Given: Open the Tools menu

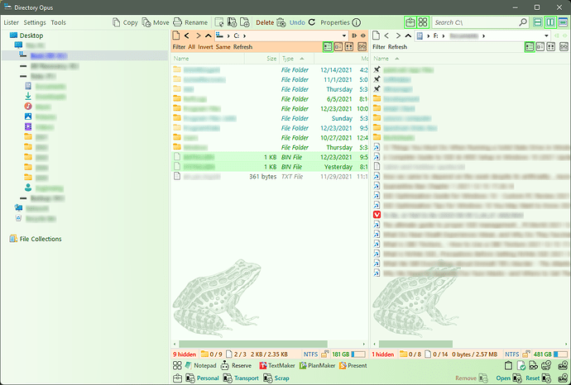Looking at the screenshot, I should pos(58,22).
